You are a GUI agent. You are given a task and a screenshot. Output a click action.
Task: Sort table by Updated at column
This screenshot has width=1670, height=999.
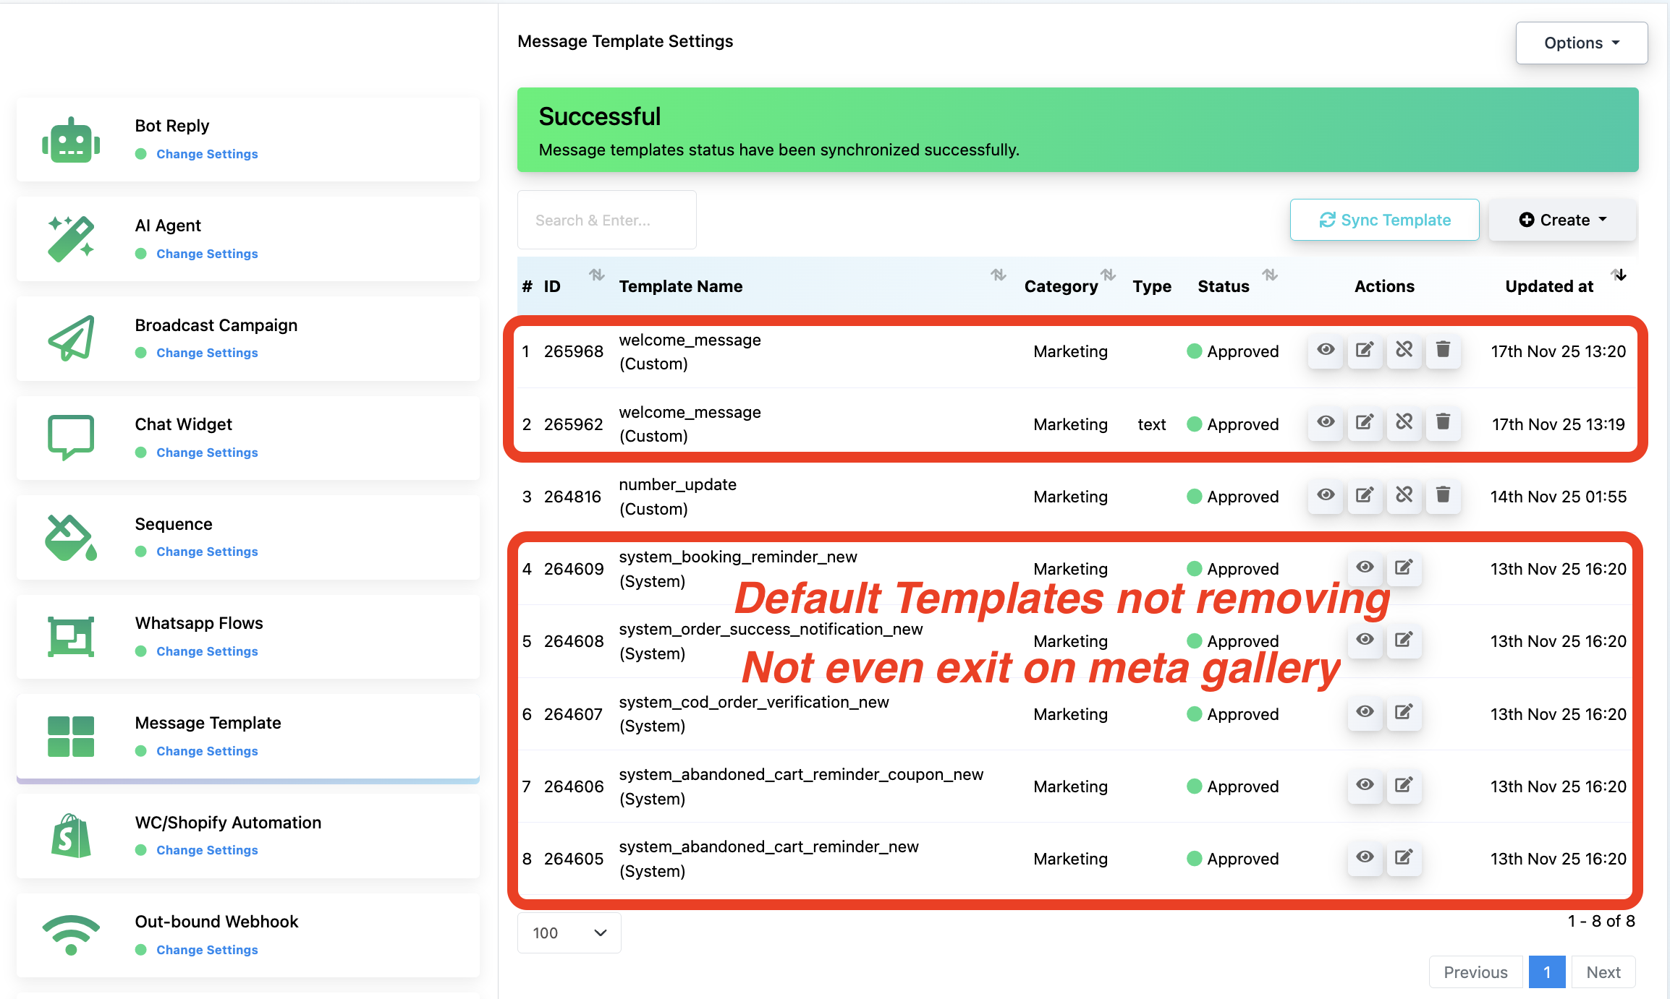click(1549, 286)
